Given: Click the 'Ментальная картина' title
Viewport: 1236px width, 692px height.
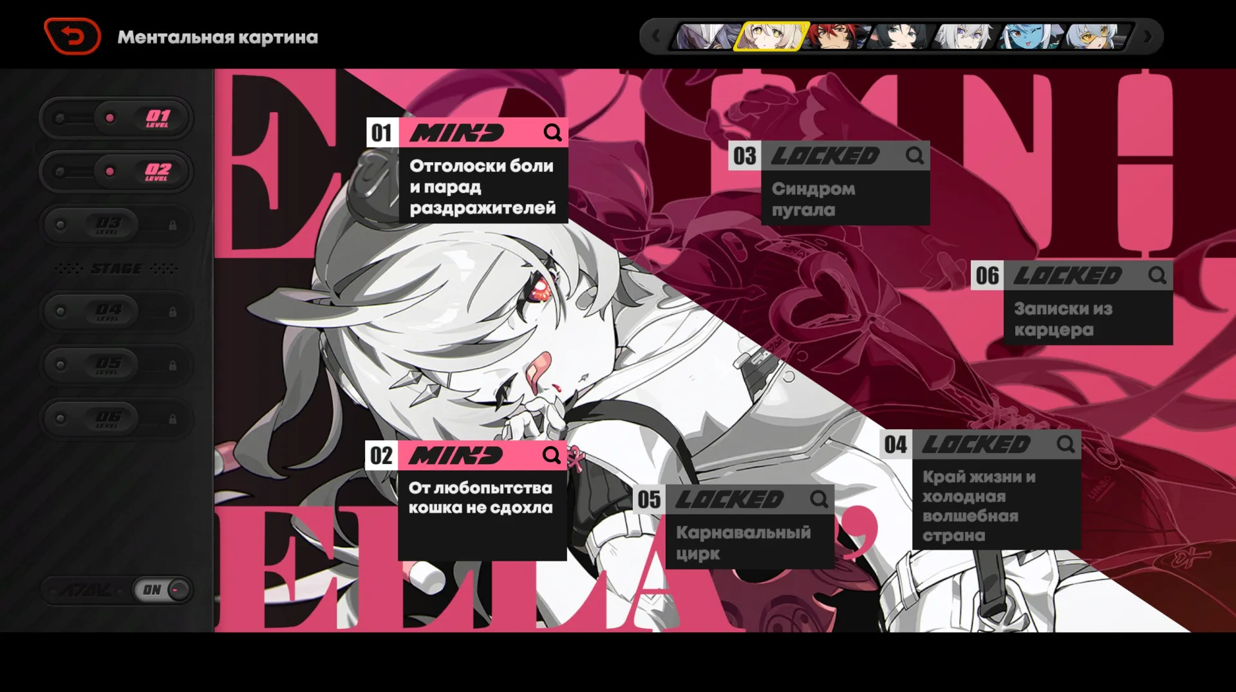Looking at the screenshot, I should [x=218, y=37].
